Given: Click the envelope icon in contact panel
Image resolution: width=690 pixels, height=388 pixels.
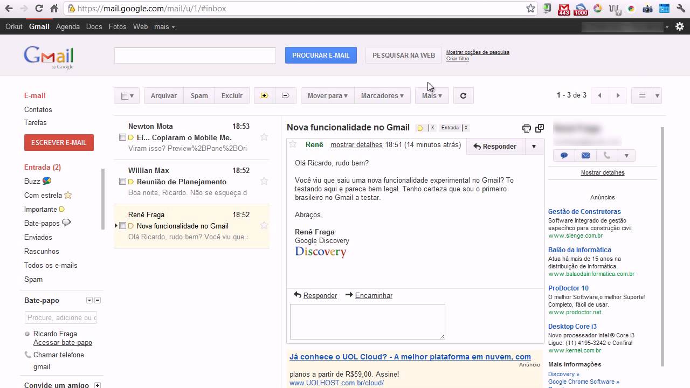Looking at the screenshot, I should coord(585,156).
